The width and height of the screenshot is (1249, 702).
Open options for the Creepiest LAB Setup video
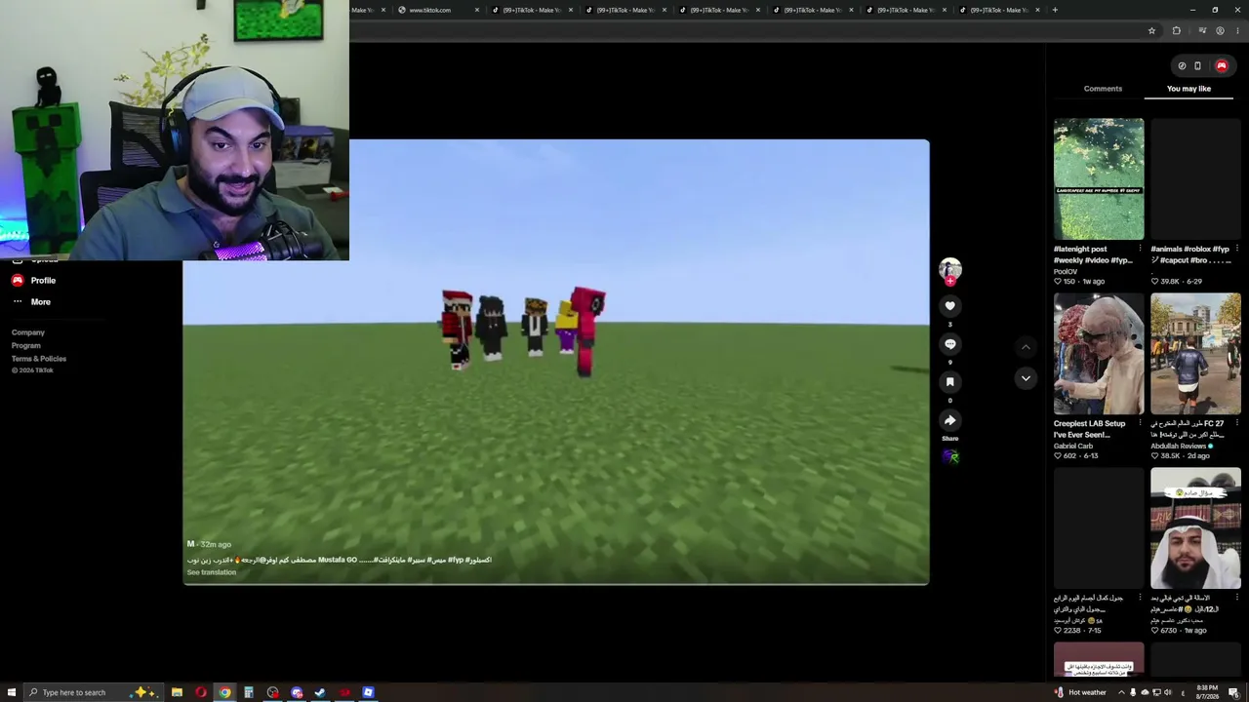pyautogui.click(x=1140, y=424)
